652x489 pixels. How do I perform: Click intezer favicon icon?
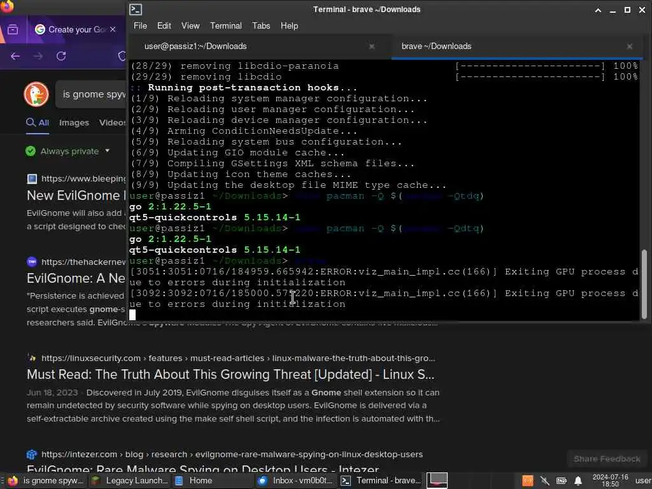(x=32, y=455)
